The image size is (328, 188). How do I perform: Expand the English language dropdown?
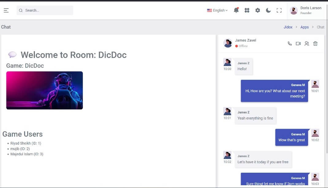click(217, 10)
